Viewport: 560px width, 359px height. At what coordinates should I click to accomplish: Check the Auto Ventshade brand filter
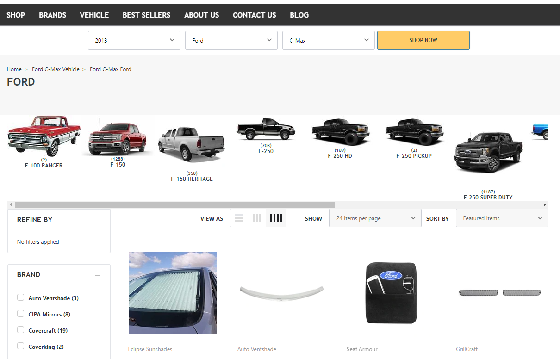(x=21, y=297)
